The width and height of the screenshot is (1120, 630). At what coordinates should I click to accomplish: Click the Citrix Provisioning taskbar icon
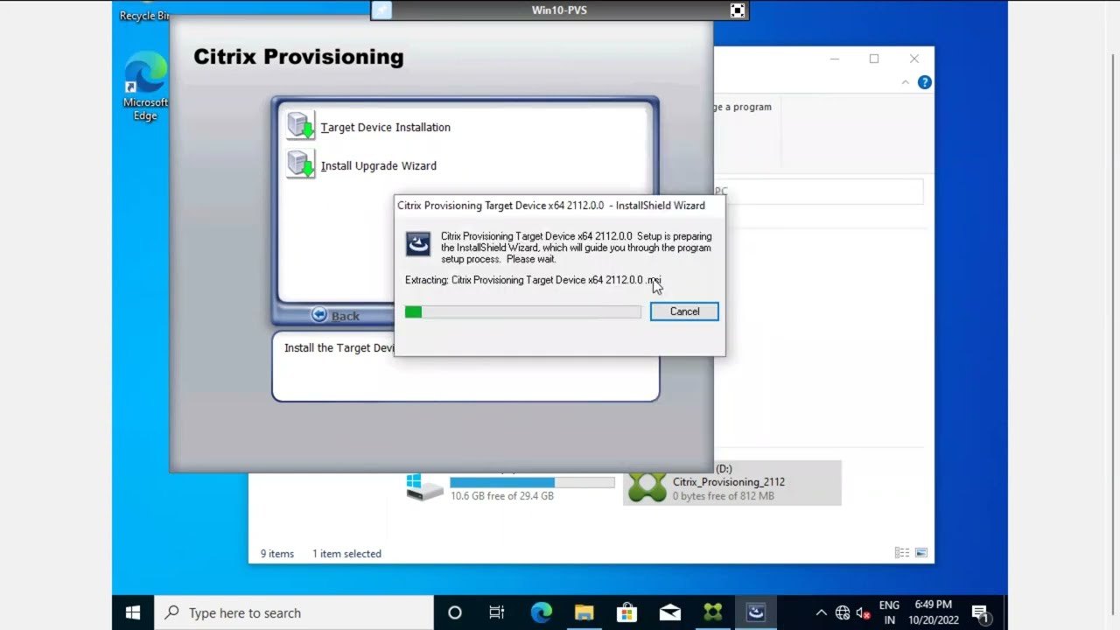[x=712, y=612]
